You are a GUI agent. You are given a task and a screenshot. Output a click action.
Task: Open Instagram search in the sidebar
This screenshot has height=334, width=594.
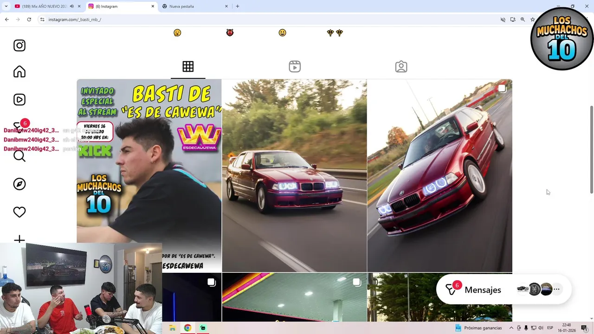(19, 156)
